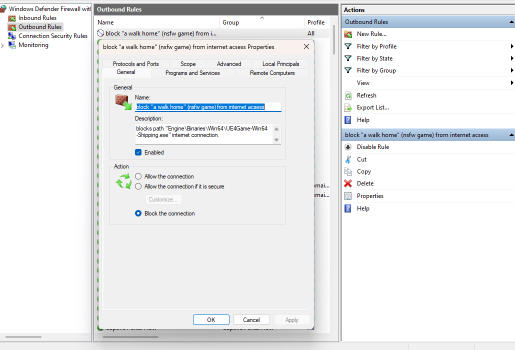
Task: Collapse the Outbound Rules actions section
Action: point(511,22)
